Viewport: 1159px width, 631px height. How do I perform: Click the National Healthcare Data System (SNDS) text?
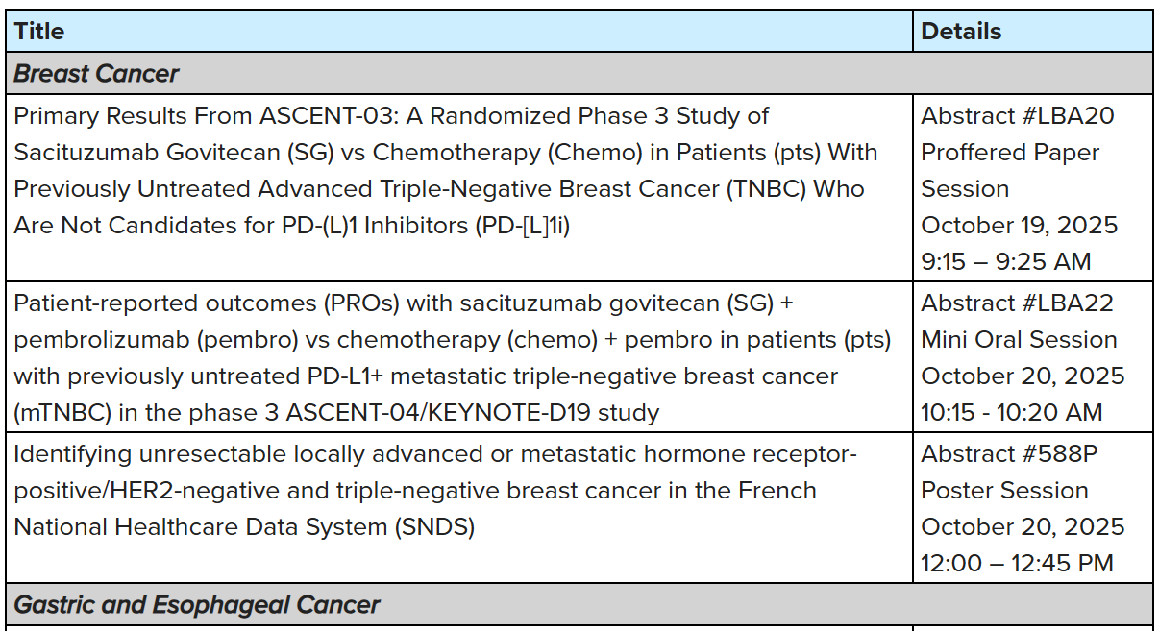[244, 527]
